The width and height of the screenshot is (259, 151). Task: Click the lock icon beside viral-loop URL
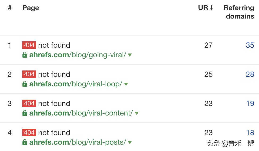coord(25,84)
